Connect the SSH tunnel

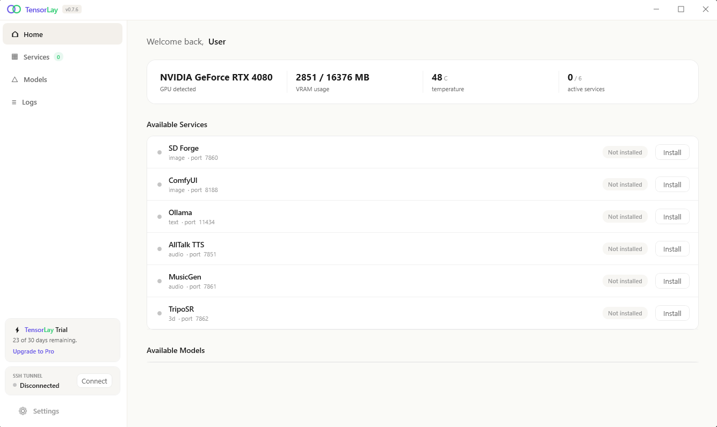pos(95,381)
